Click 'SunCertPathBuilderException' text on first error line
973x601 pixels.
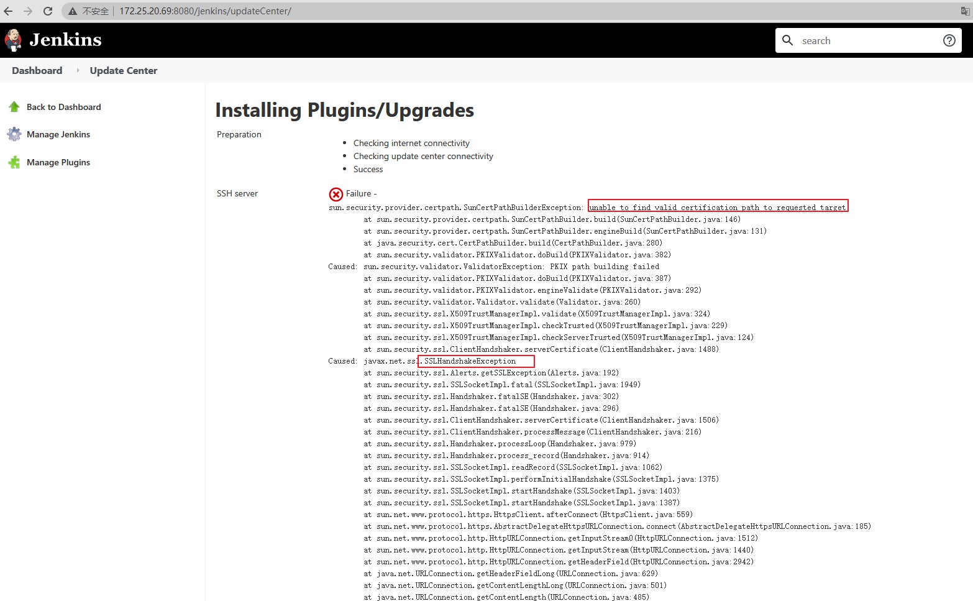pyautogui.click(x=523, y=208)
